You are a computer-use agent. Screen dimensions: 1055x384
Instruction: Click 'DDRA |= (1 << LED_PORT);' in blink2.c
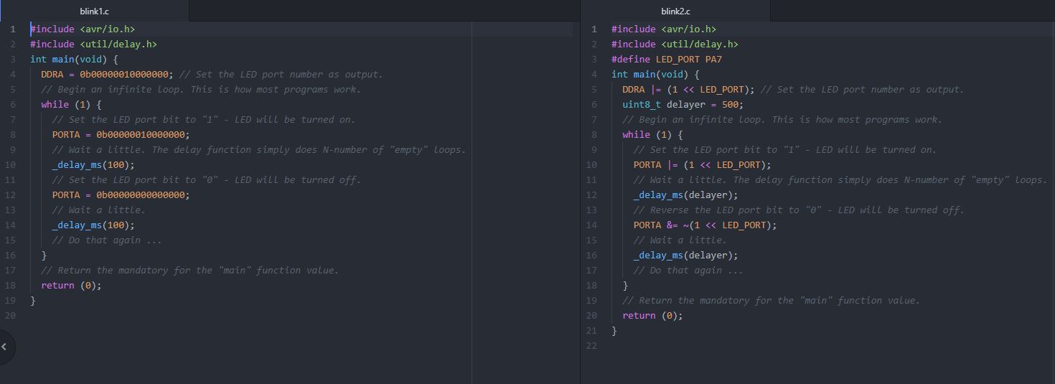tap(688, 90)
